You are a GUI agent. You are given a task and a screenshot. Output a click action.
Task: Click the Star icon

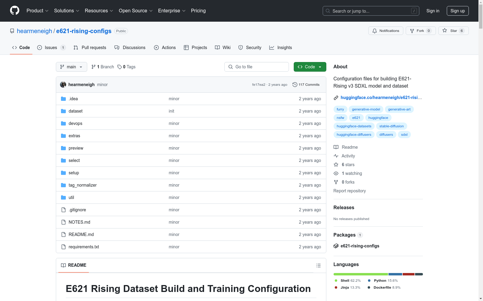pos(445,30)
